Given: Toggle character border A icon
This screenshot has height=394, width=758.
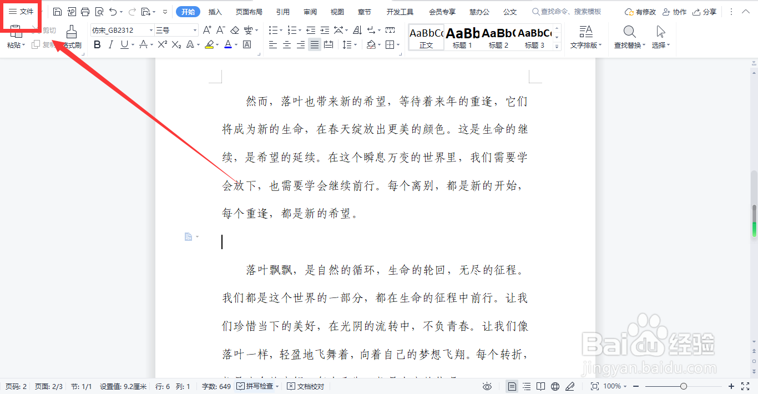Looking at the screenshot, I should tap(247, 45).
